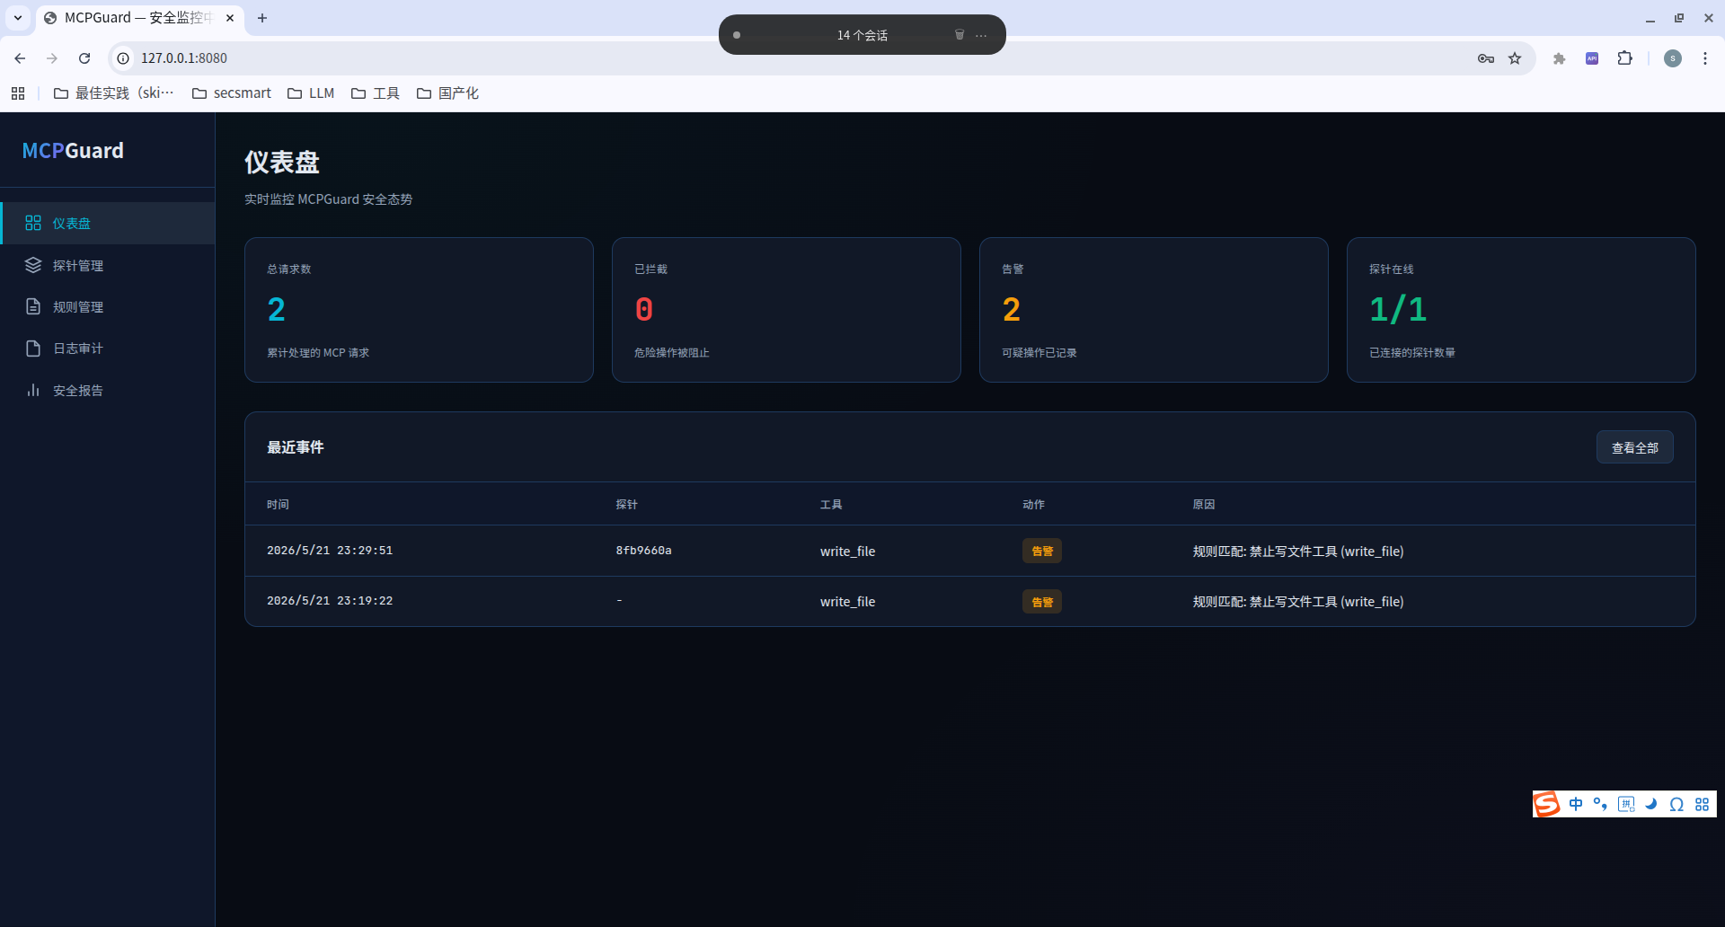This screenshot has width=1725, height=927.
Task: Click the browser forward arrow
Action: point(52,58)
